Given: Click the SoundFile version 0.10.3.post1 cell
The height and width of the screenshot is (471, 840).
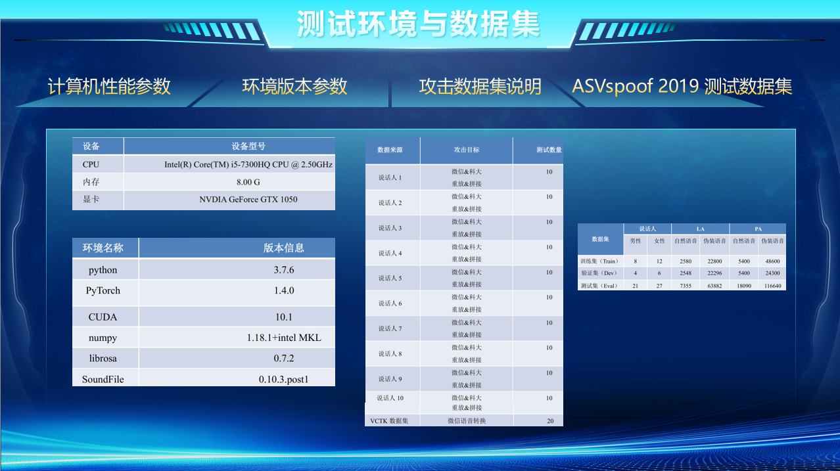Looking at the screenshot, I should 283,379.
